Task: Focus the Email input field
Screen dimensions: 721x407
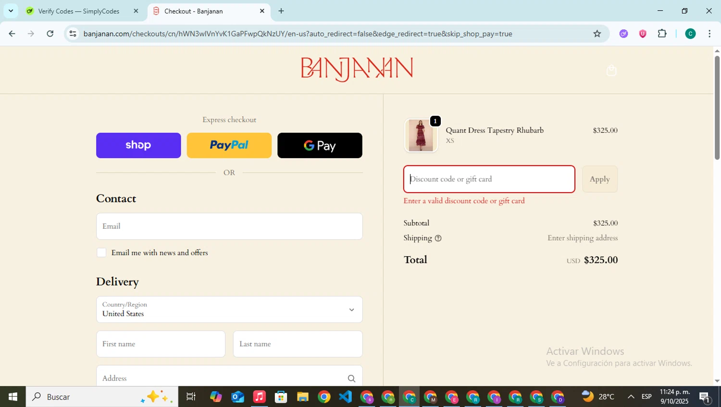Action: pos(229,226)
